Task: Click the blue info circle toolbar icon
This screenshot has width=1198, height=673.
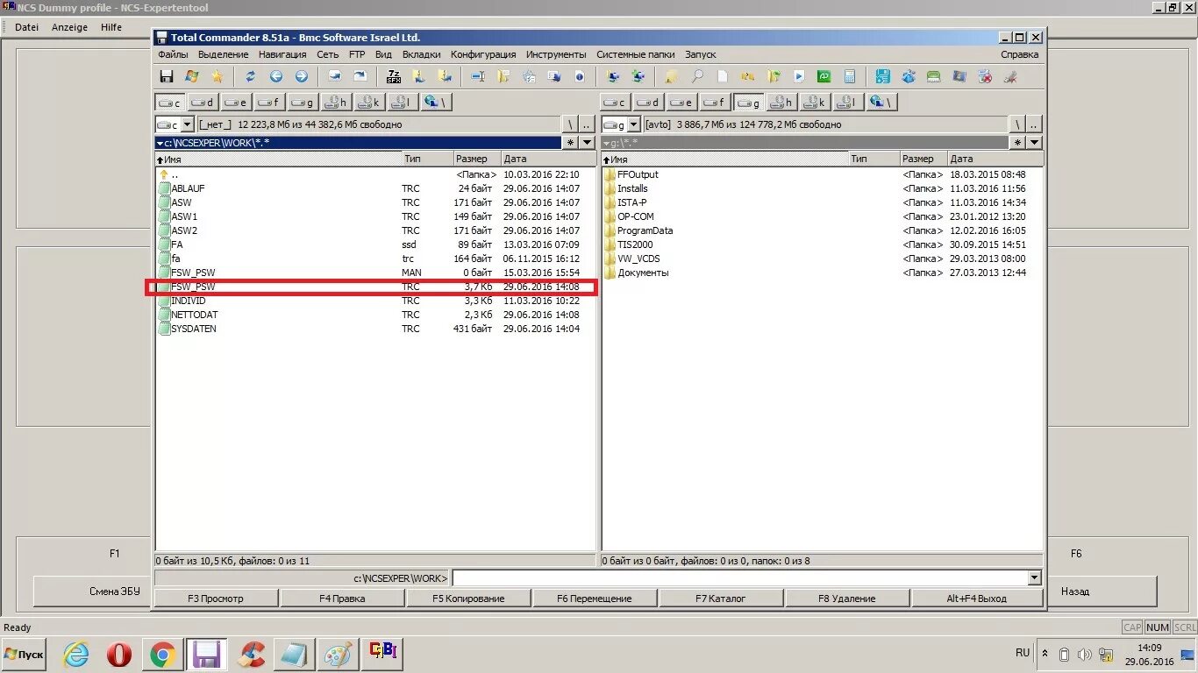Action: 580,77
